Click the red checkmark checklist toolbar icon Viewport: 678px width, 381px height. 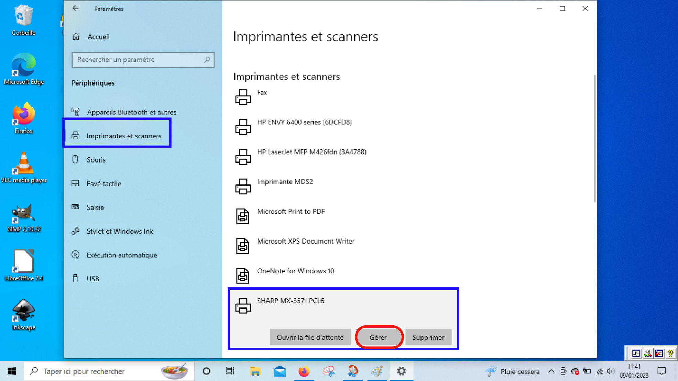pyautogui.click(x=659, y=353)
